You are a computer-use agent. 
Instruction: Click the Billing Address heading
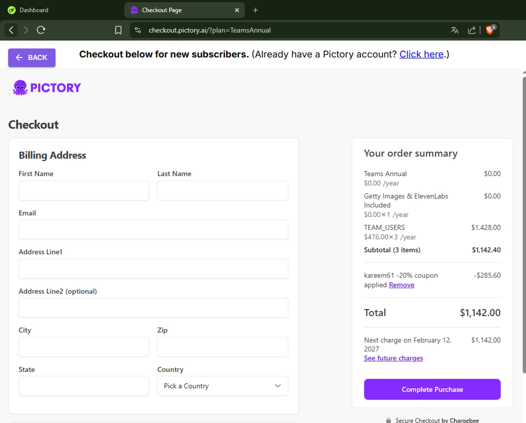(52, 155)
